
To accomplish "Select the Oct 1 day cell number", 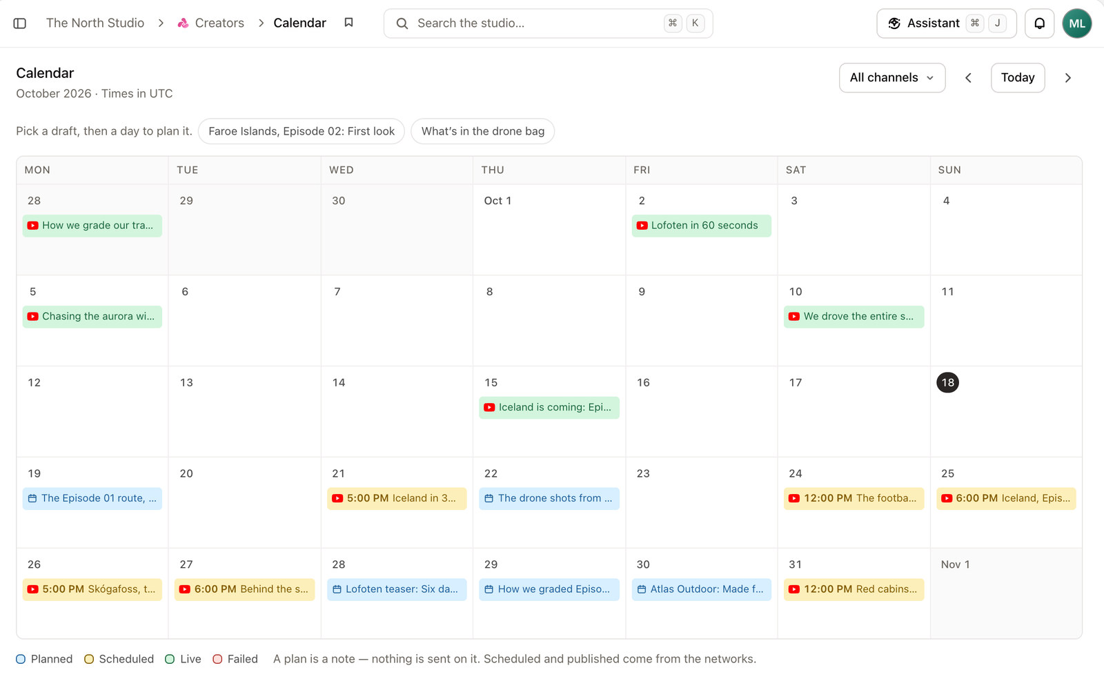I will [497, 201].
